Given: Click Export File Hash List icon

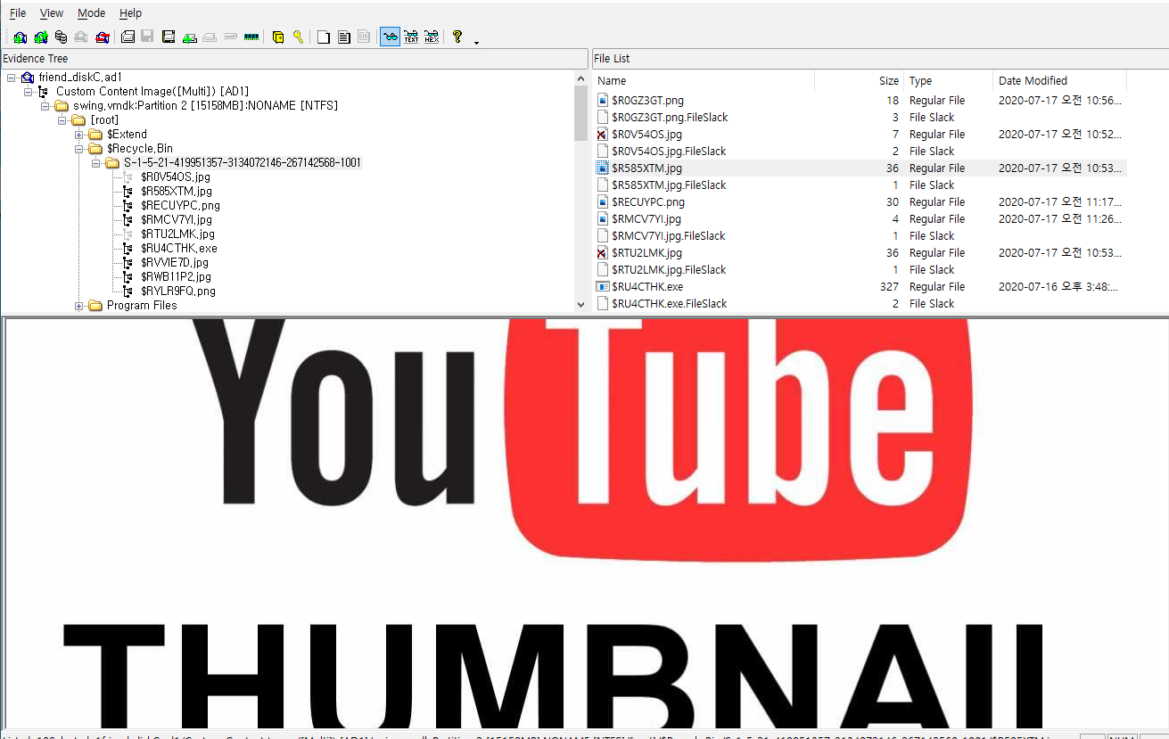Looking at the screenshot, I should tap(343, 37).
